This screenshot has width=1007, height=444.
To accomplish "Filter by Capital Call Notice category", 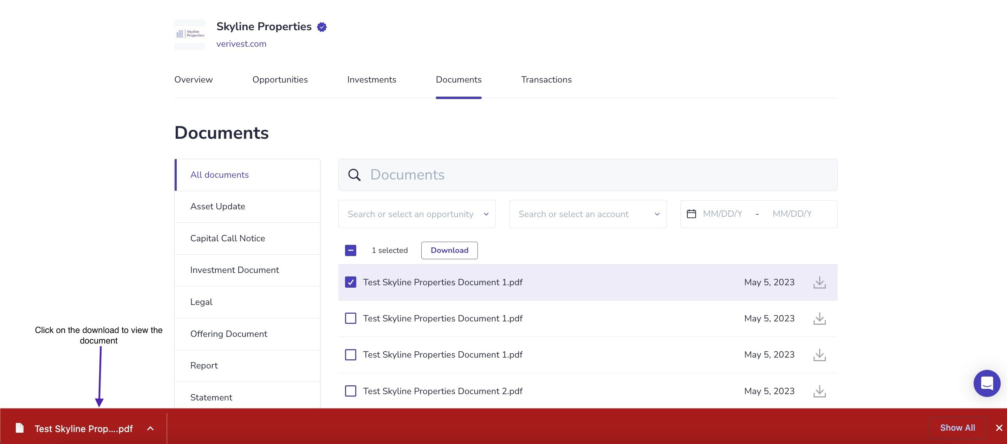I will (x=247, y=239).
